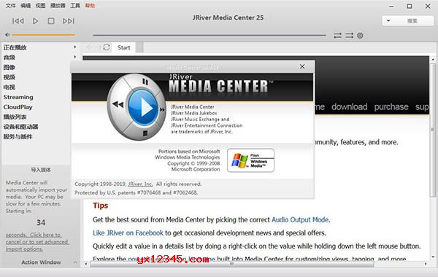Close the About Media Center dialog
This screenshot has height=277, width=438.
point(302,66)
